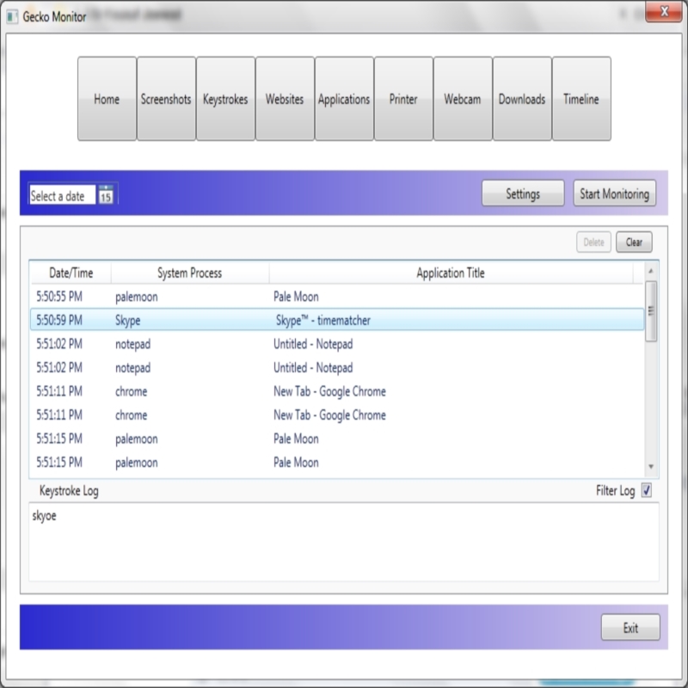
Task: Exit the application
Action: tap(630, 628)
